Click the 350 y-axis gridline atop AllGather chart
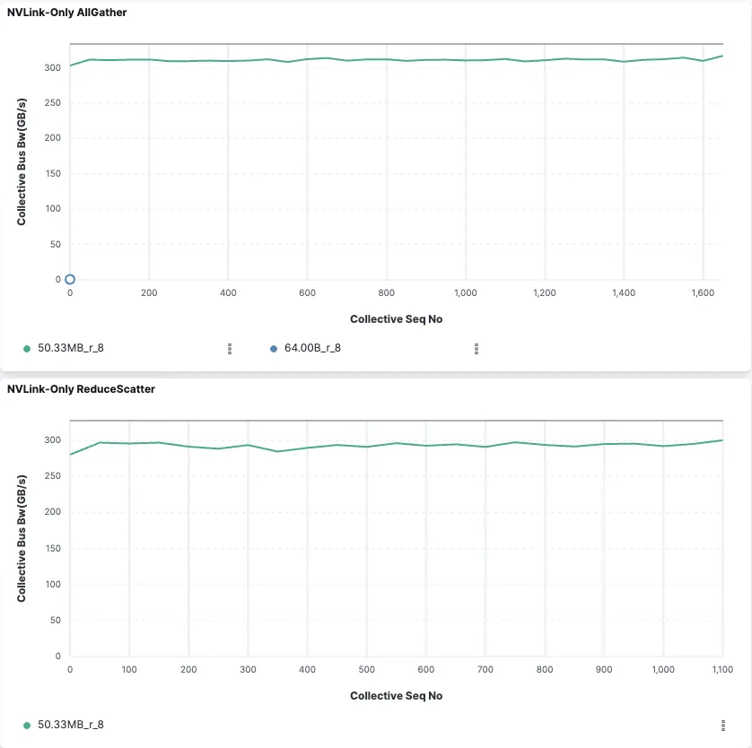The width and height of the screenshot is (752, 748). pyautogui.click(x=396, y=44)
